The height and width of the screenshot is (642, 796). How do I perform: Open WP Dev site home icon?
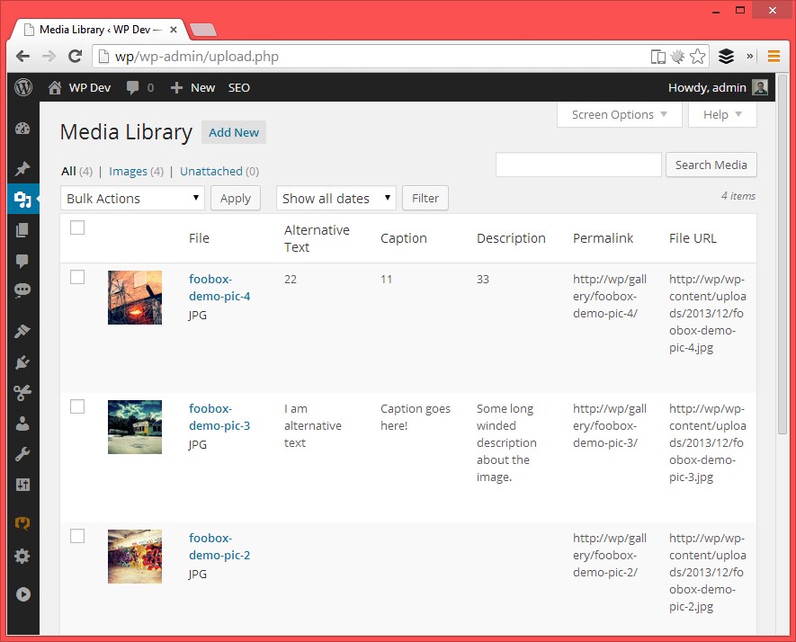click(x=55, y=88)
